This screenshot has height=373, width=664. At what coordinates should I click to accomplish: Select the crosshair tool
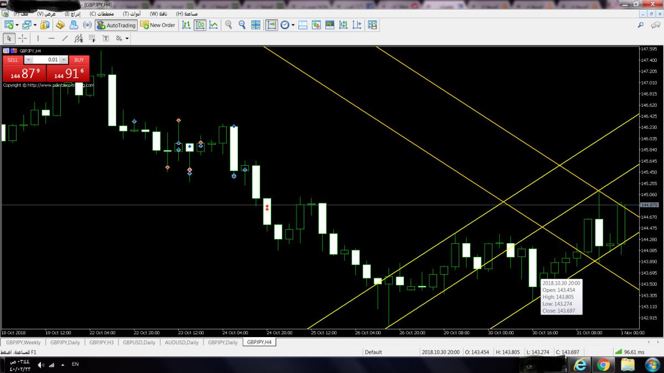click(23, 39)
